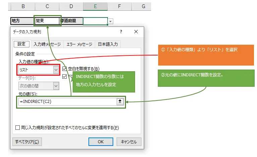Select column D header
This screenshot has width=257, height=157.
click(x=71, y=6)
